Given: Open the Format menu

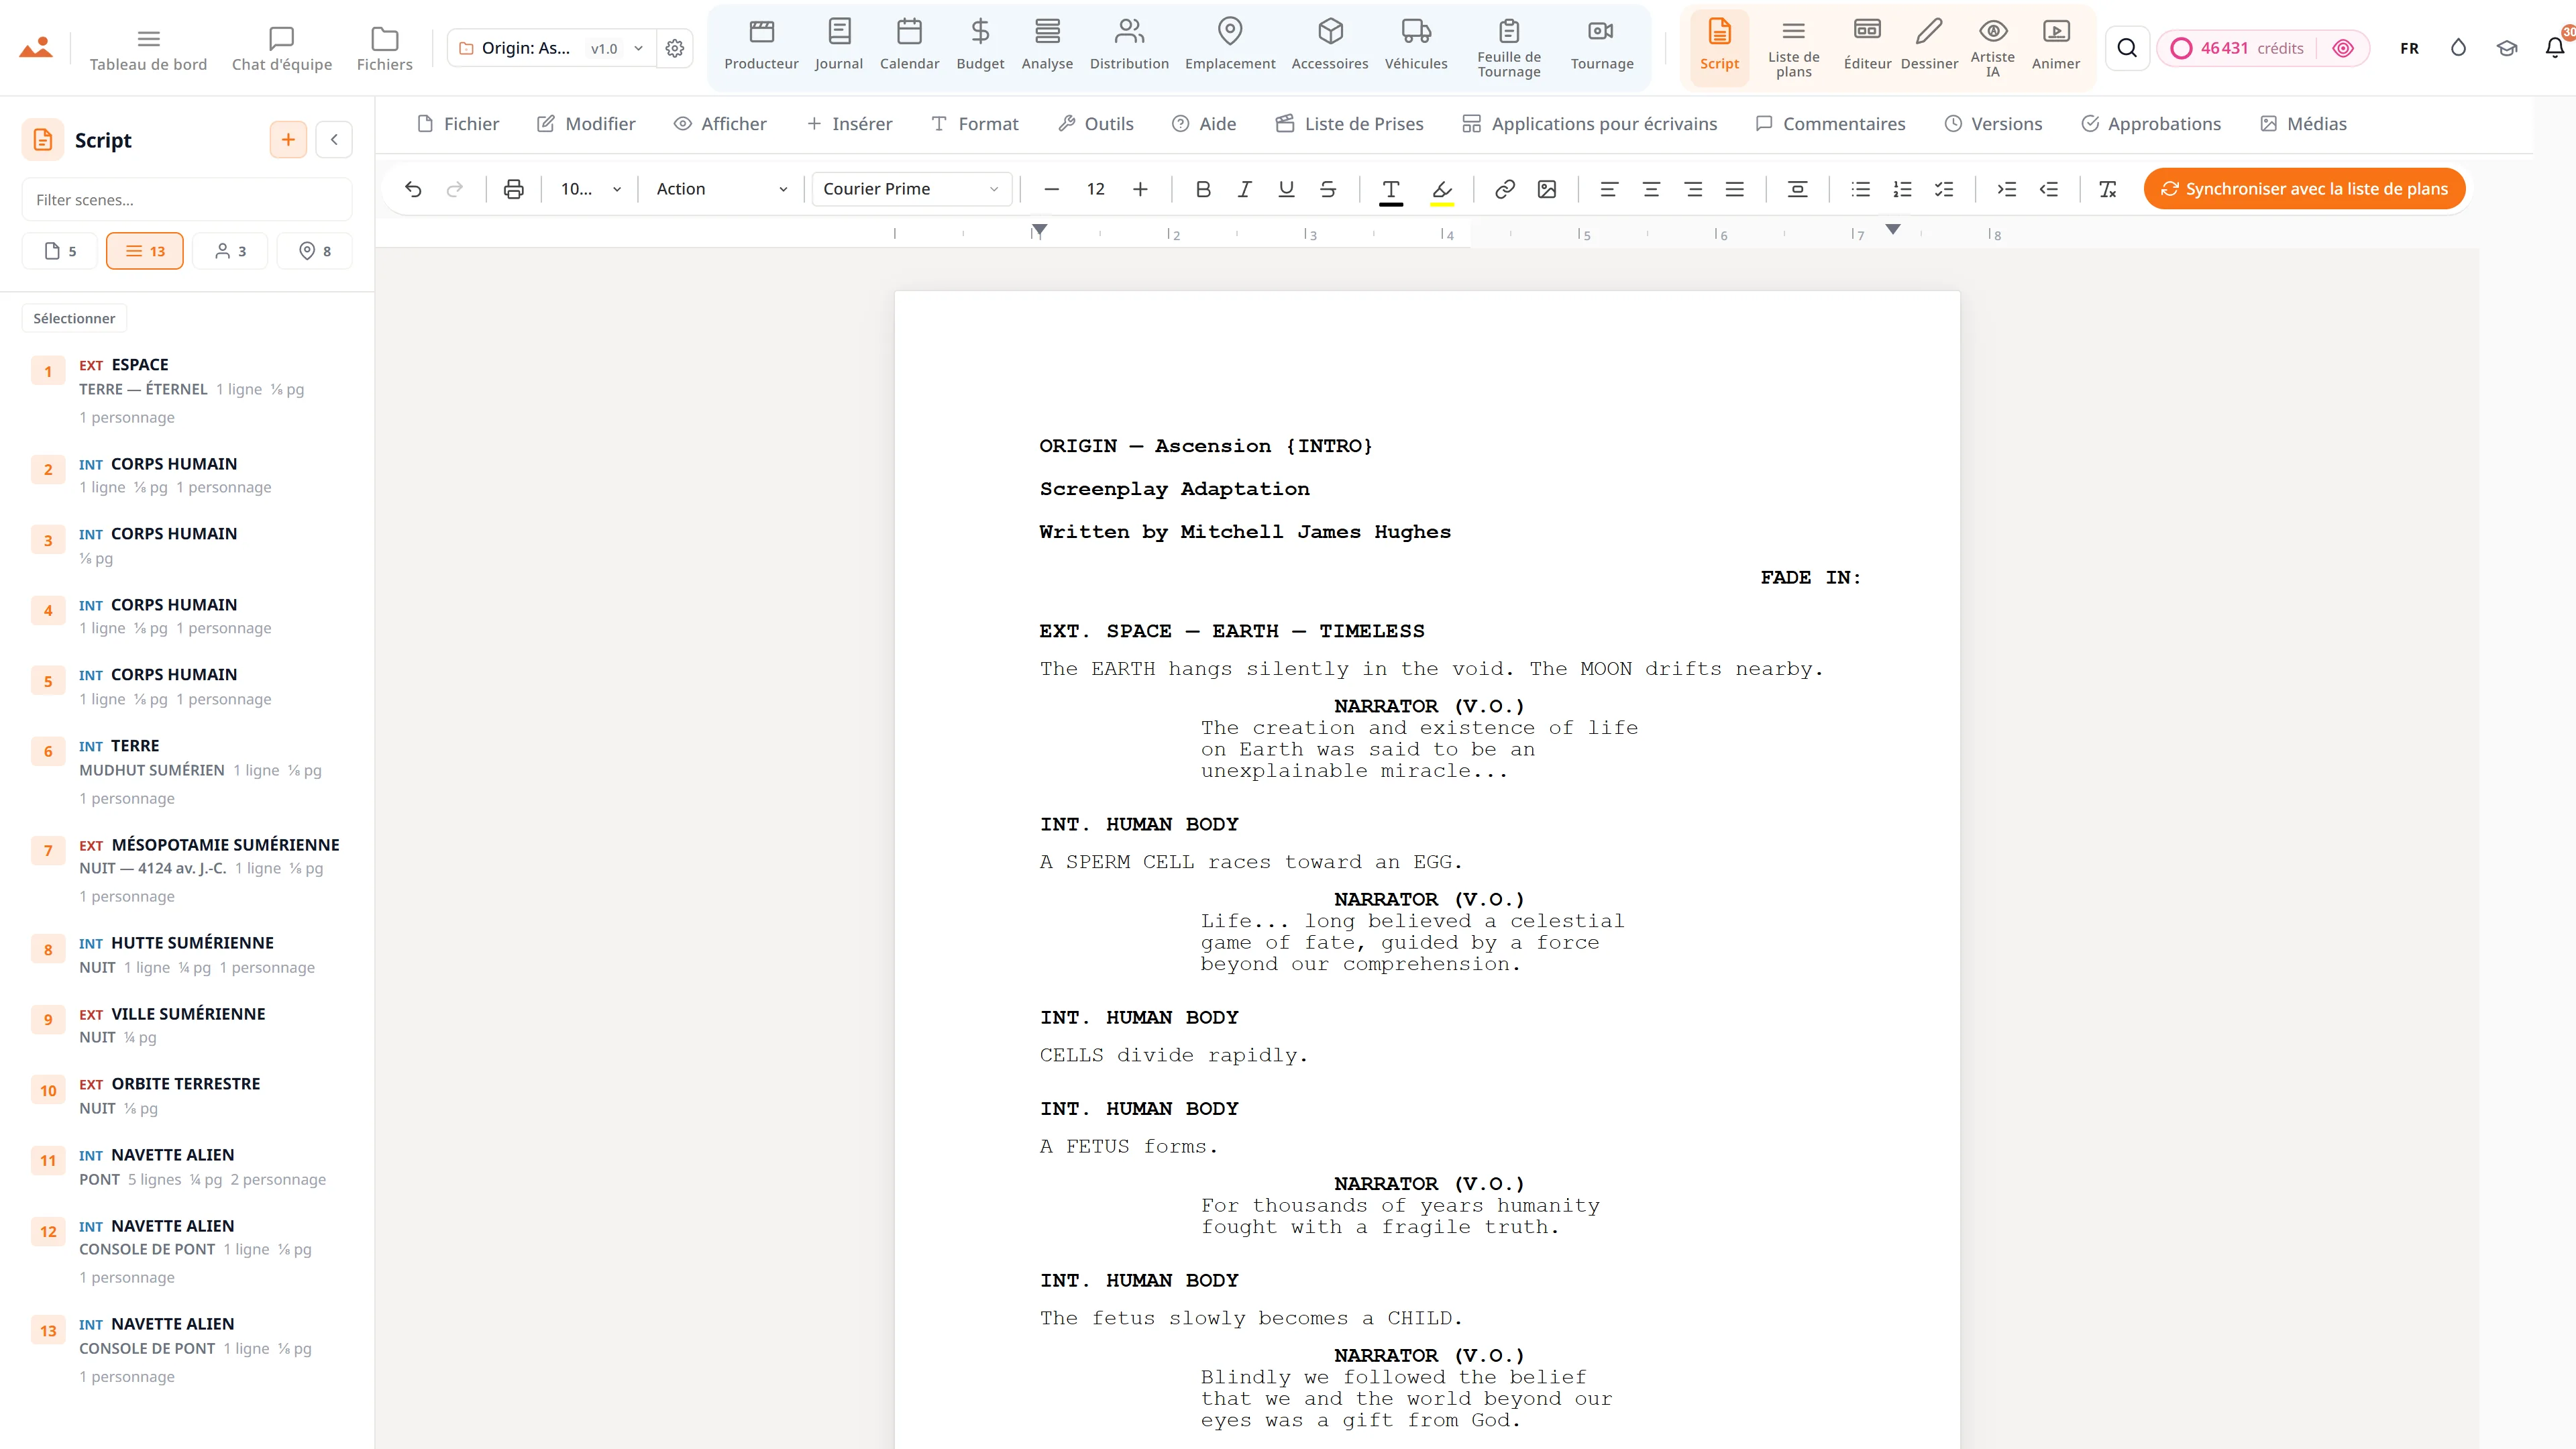Looking at the screenshot, I should pos(974,124).
